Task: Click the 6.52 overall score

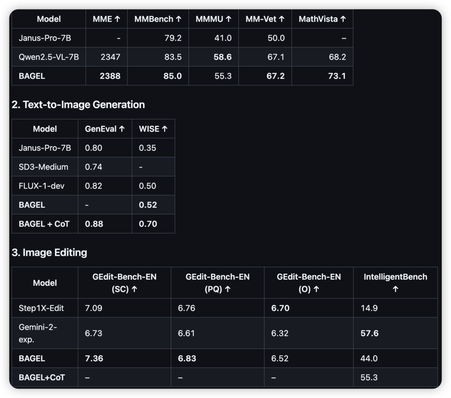Action: click(x=280, y=358)
